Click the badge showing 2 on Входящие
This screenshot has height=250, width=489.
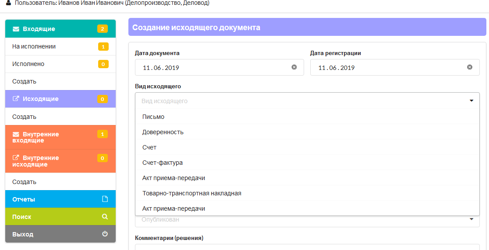click(x=102, y=29)
